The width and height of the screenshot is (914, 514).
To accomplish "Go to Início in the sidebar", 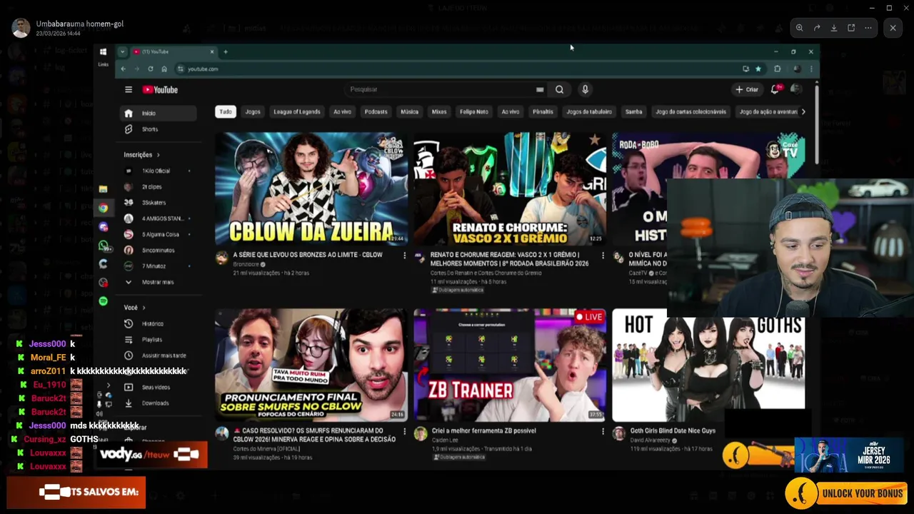I will [158, 113].
